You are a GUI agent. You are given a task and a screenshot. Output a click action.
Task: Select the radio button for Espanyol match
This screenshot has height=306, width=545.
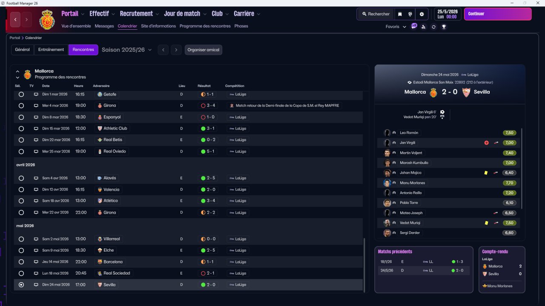point(21,117)
